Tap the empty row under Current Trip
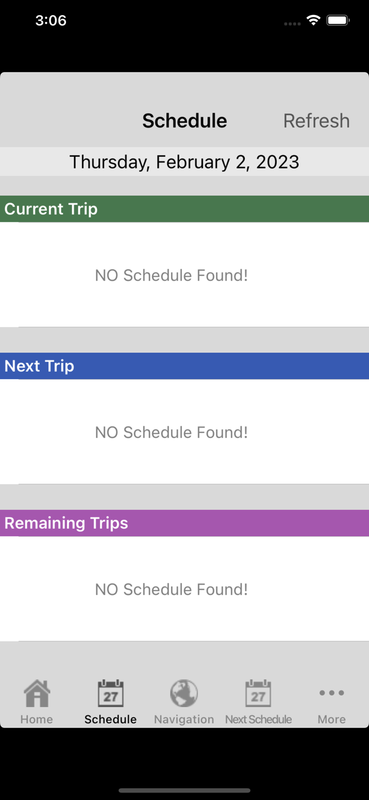Image resolution: width=369 pixels, height=800 pixels. tap(184, 275)
